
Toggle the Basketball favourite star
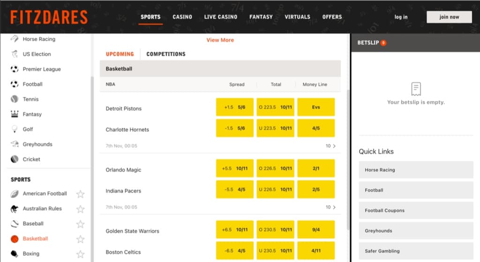point(80,239)
